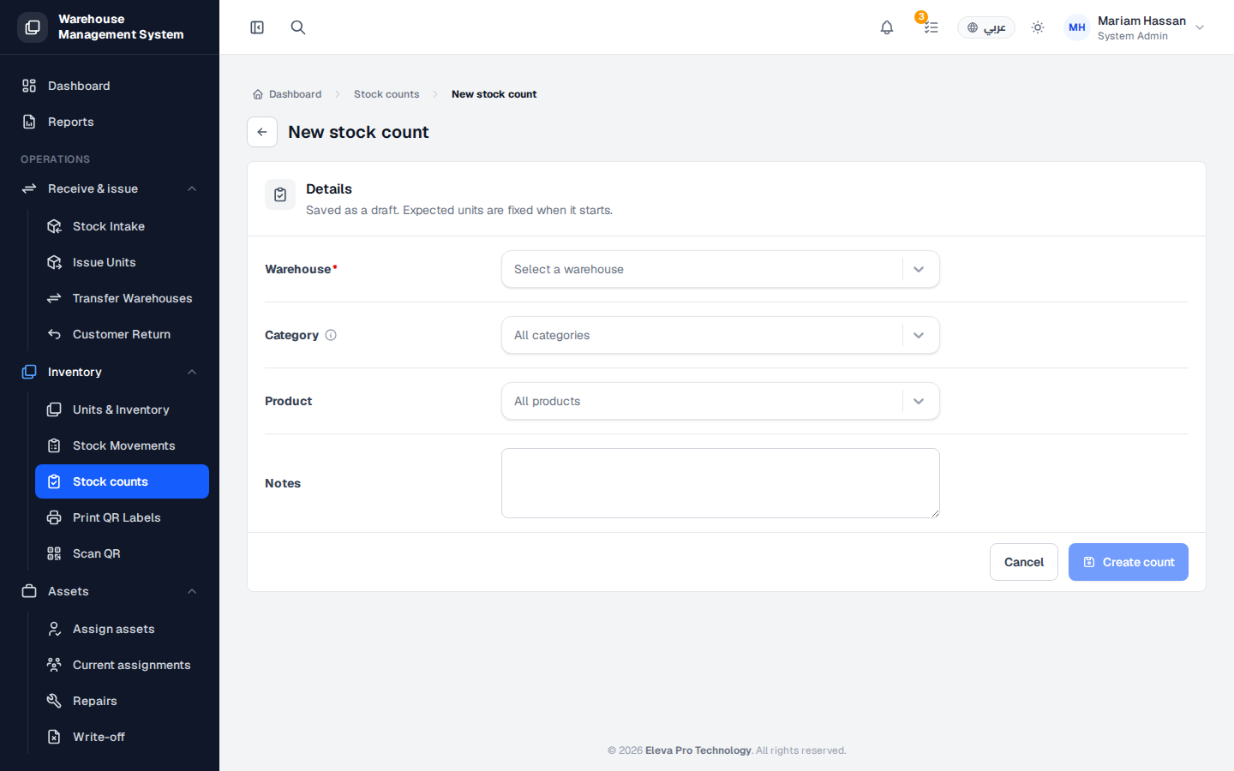
Task: Click the back arrow beside New stock count
Action: click(262, 132)
